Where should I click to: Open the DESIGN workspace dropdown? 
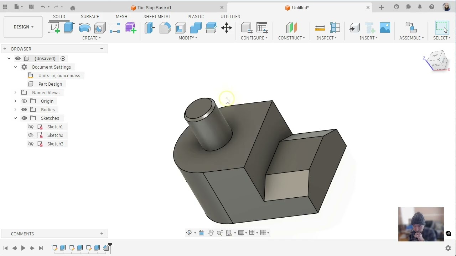click(24, 27)
